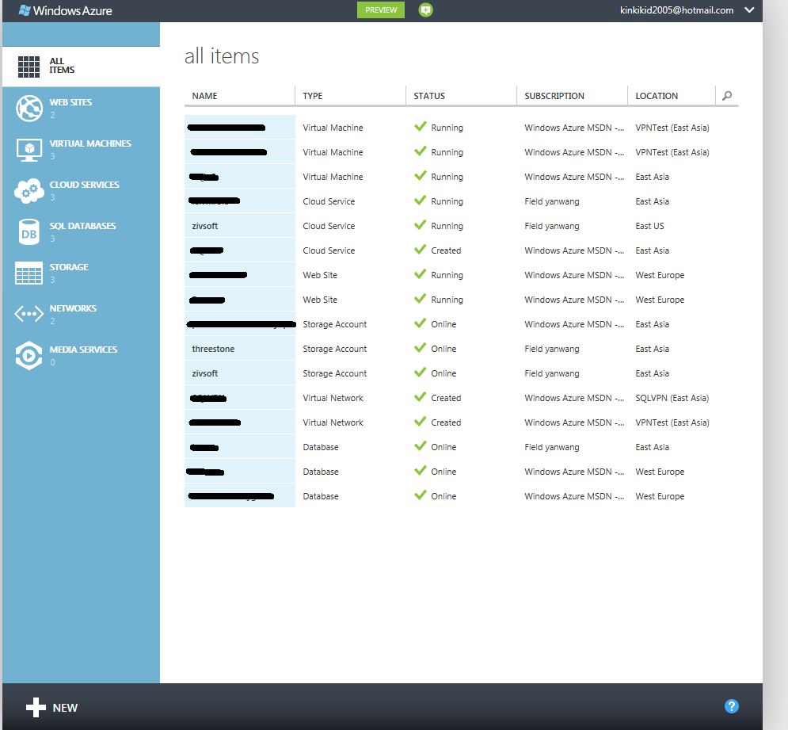788x730 pixels.
Task: Select the ALL ITEMS sidebar label
Action: click(x=62, y=66)
